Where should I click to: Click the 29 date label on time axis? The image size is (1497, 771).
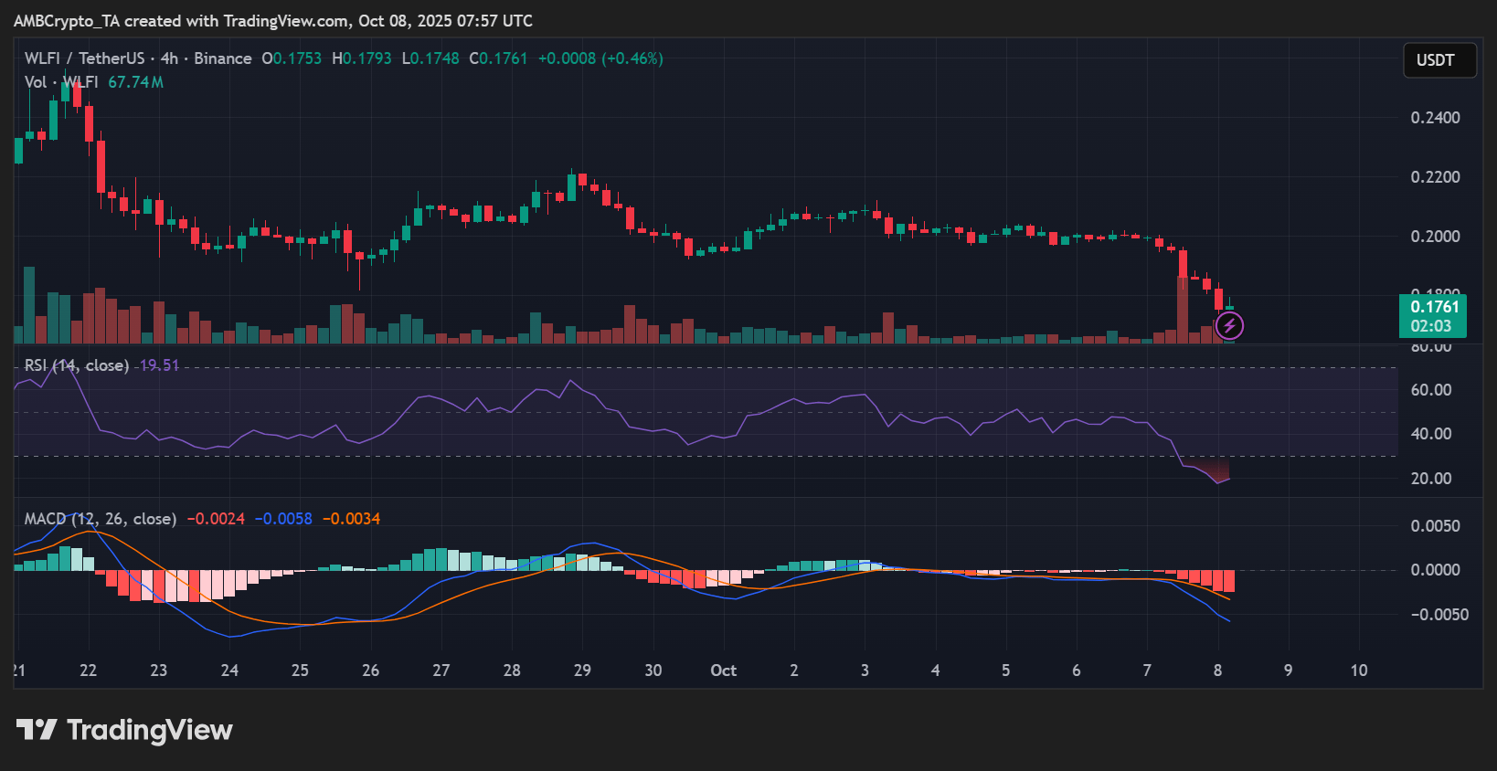tap(582, 671)
